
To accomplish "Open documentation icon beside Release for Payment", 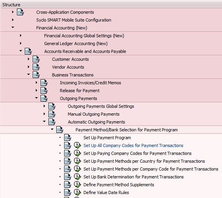I will (x=44, y=91).
